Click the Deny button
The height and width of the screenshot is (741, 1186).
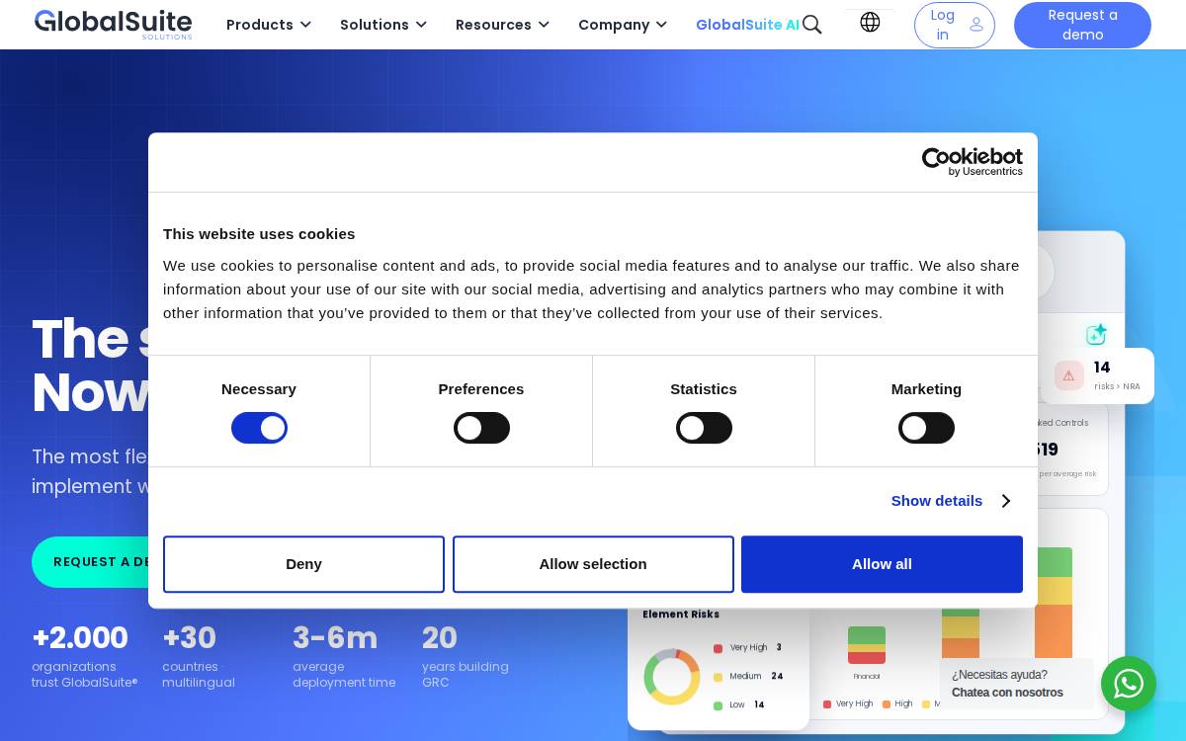[303, 564]
